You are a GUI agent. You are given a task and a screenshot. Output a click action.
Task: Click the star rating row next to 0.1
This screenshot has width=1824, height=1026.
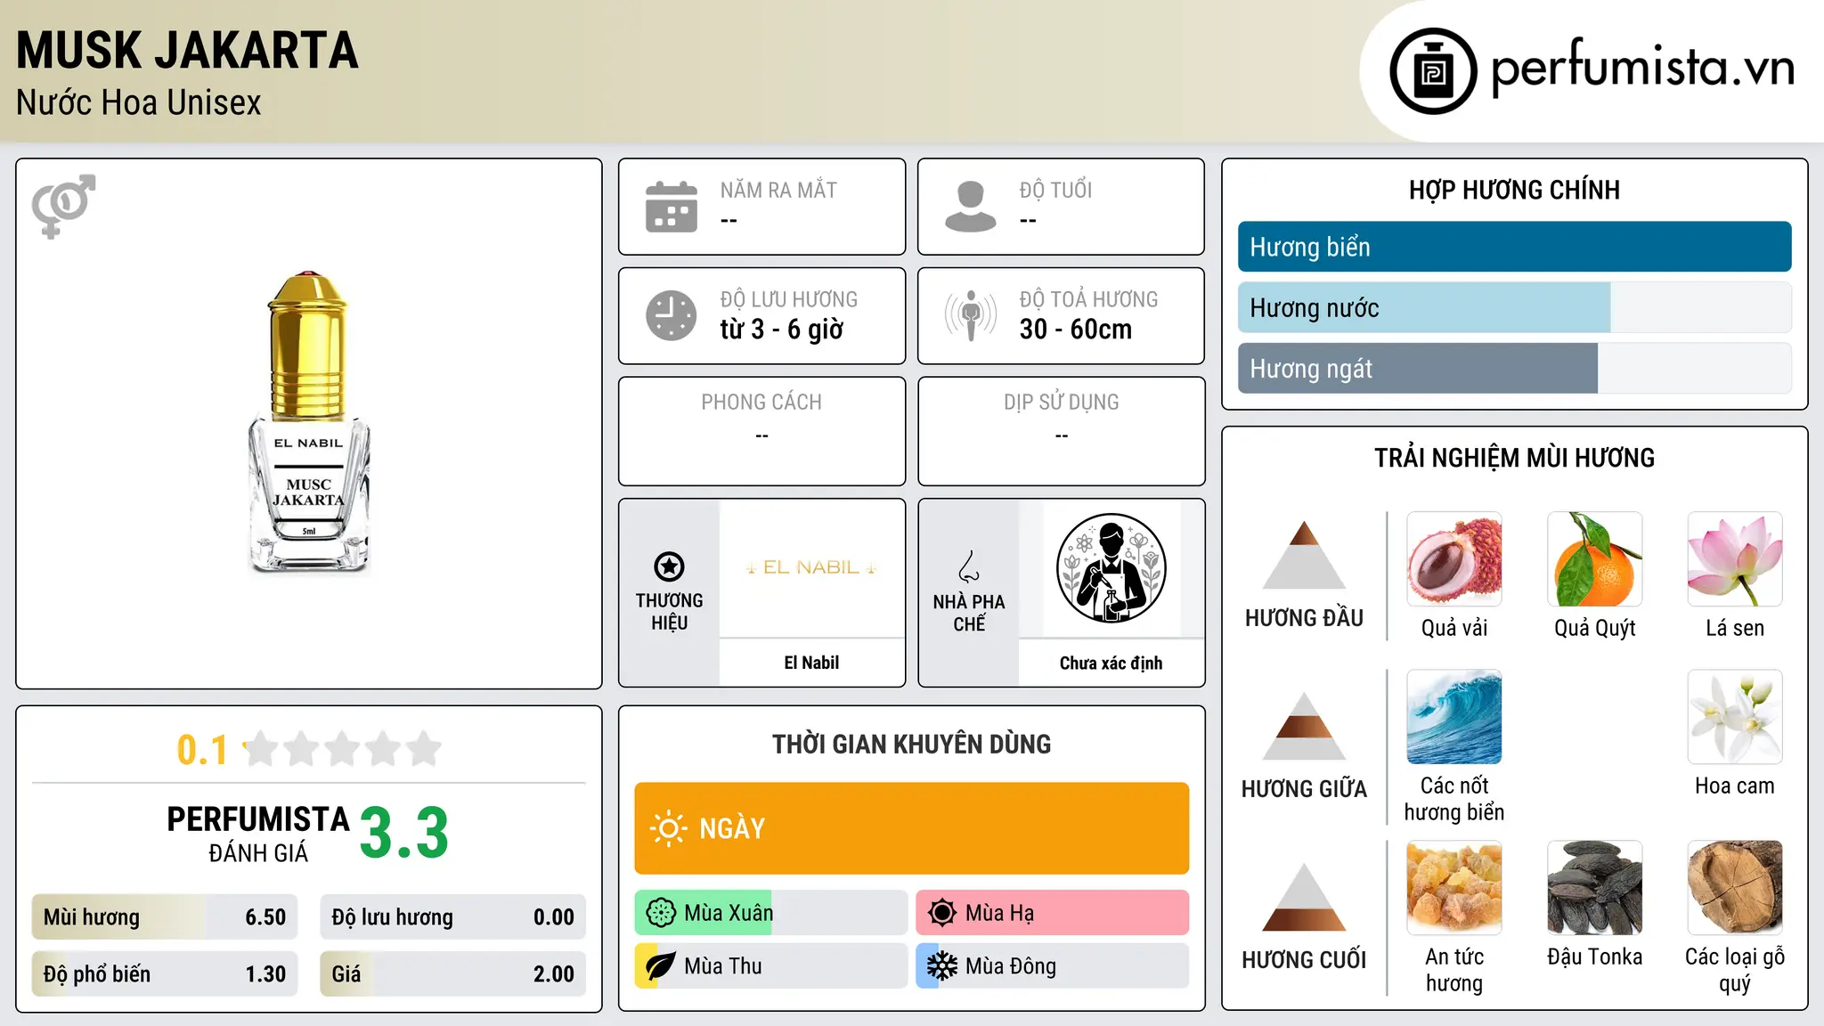click(343, 749)
